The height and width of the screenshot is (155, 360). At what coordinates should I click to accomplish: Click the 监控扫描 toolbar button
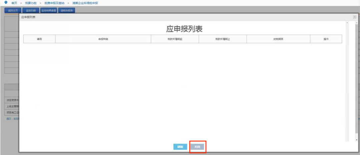31,10
